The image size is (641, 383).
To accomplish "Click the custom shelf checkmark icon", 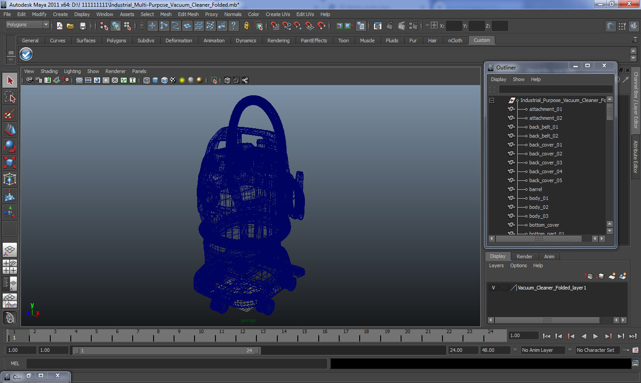I will pyautogui.click(x=26, y=54).
